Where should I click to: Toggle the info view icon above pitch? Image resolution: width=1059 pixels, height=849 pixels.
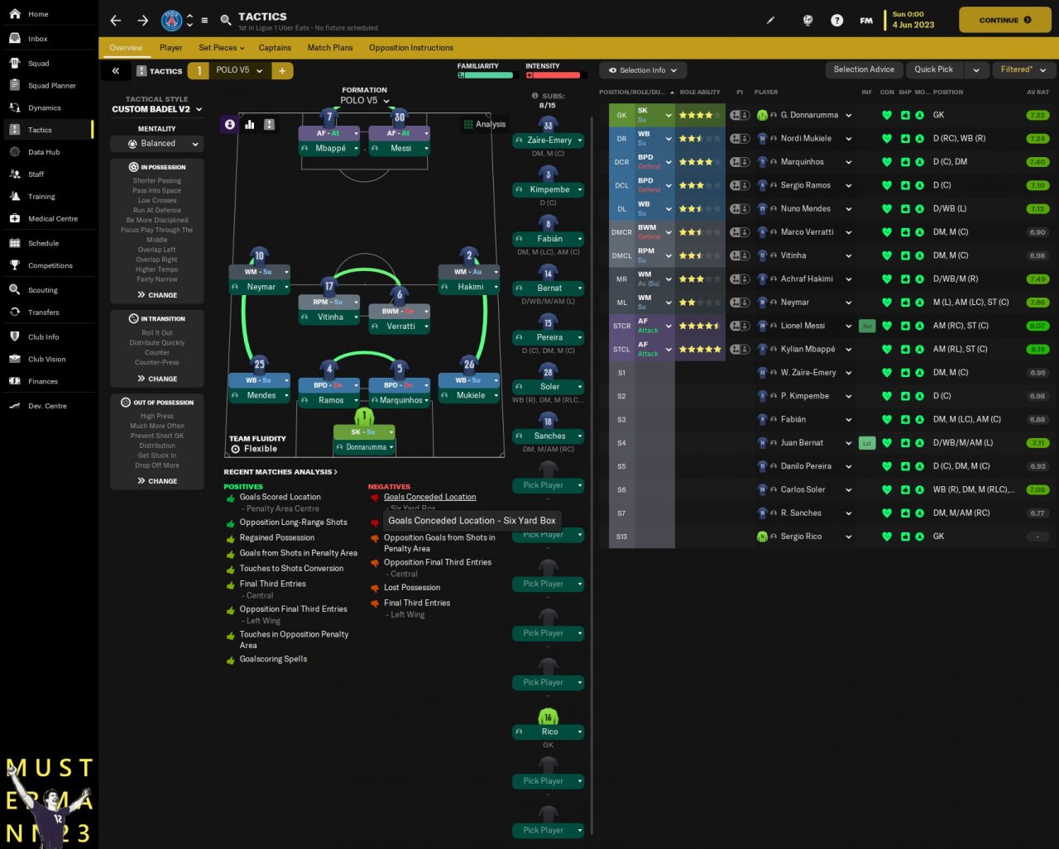(230, 124)
